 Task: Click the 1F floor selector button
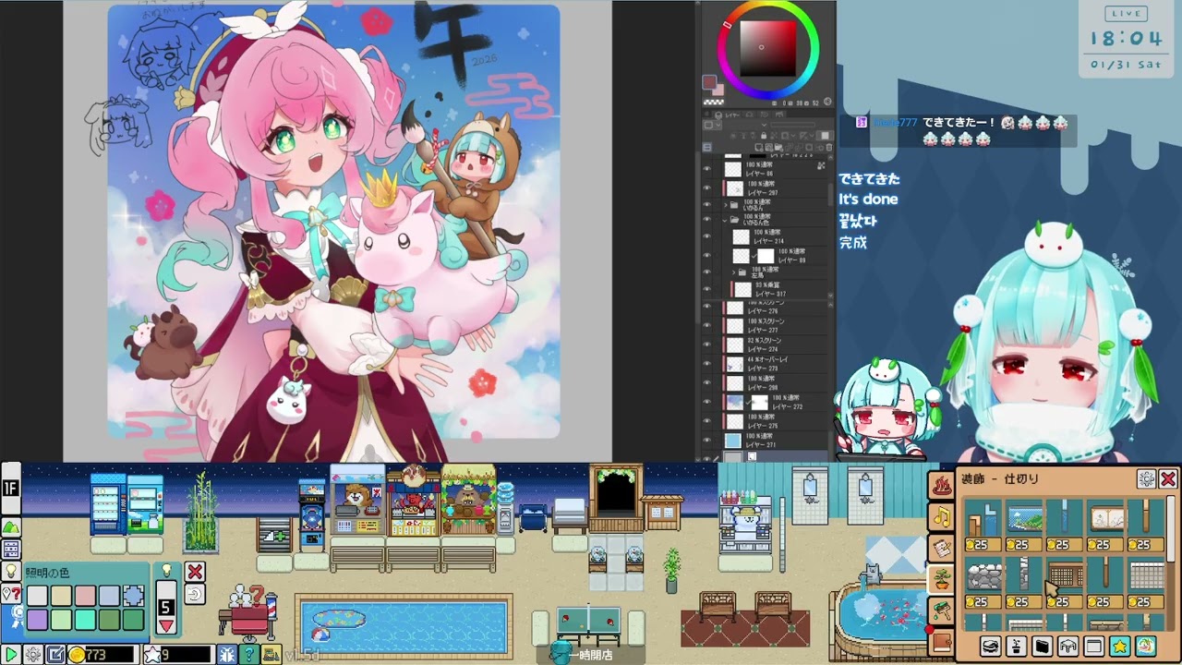(11, 489)
